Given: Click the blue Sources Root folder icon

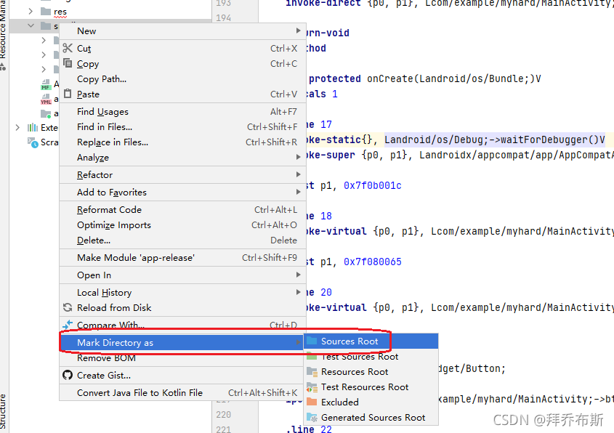Looking at the screenshot, I should point(312,341).
